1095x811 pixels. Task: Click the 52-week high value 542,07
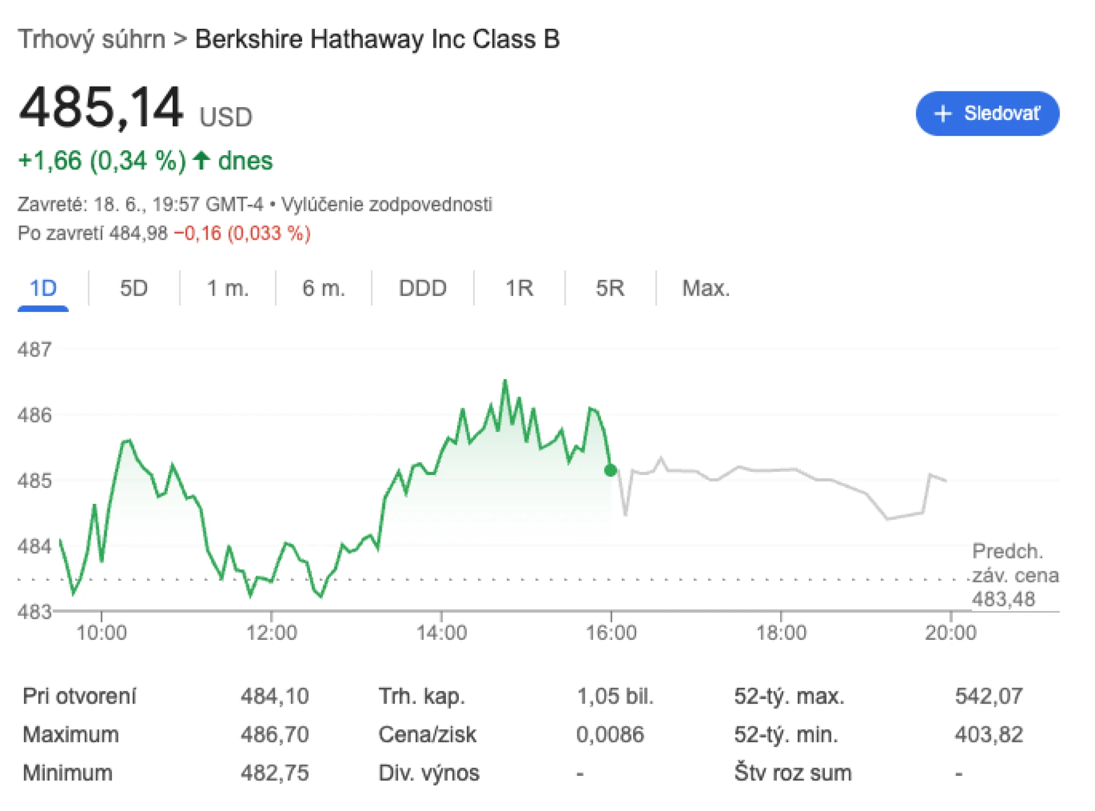(x=989, y=697)
